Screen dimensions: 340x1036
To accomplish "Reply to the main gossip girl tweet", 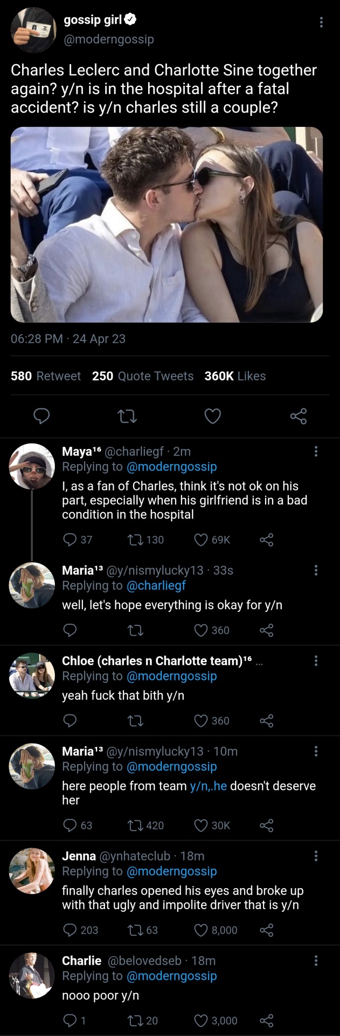I will click(x=42, y=416).
